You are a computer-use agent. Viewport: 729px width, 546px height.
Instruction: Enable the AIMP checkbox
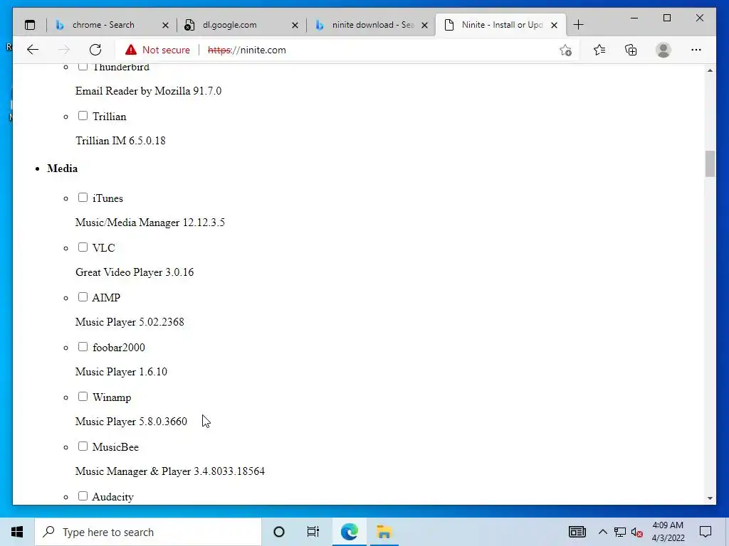pos(83,296)
